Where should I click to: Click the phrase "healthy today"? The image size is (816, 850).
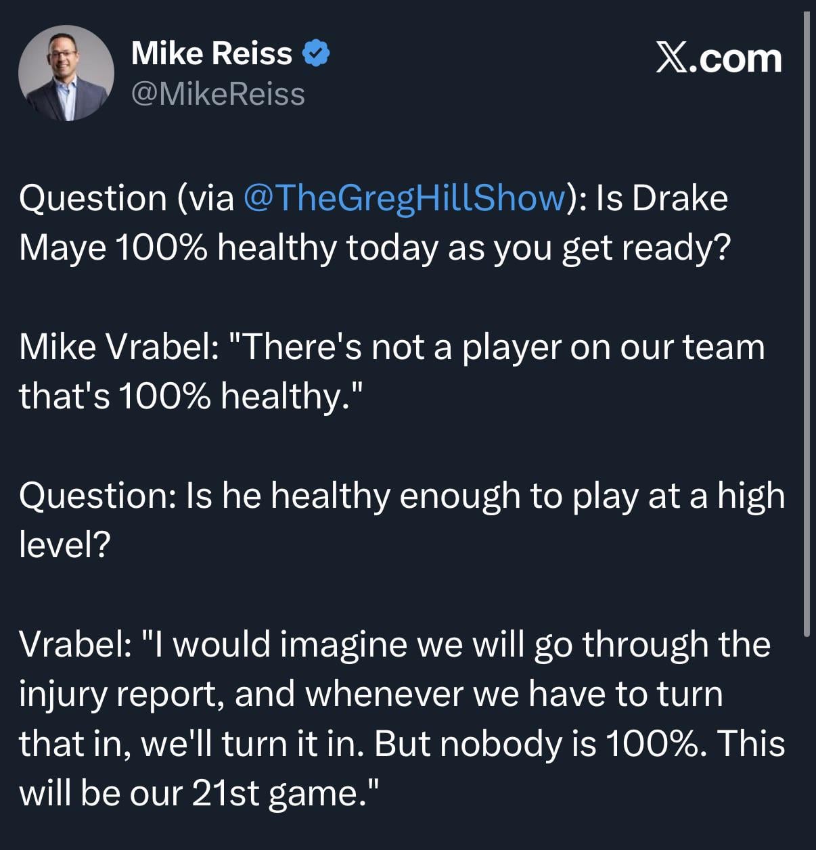tap(330, 247)
